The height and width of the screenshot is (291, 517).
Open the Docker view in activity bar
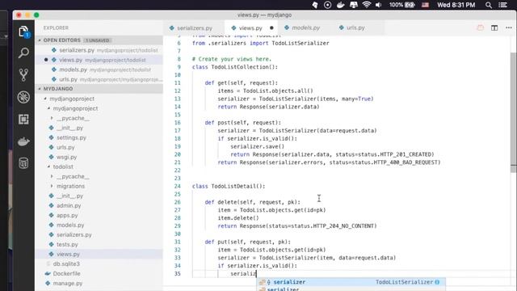pos(23,141)
